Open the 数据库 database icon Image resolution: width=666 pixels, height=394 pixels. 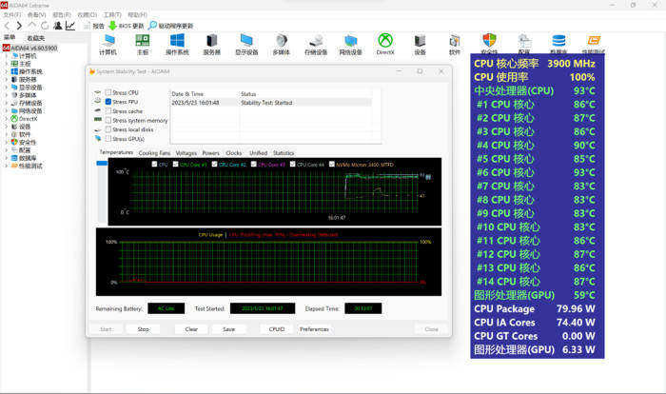(x=558, y=40)
